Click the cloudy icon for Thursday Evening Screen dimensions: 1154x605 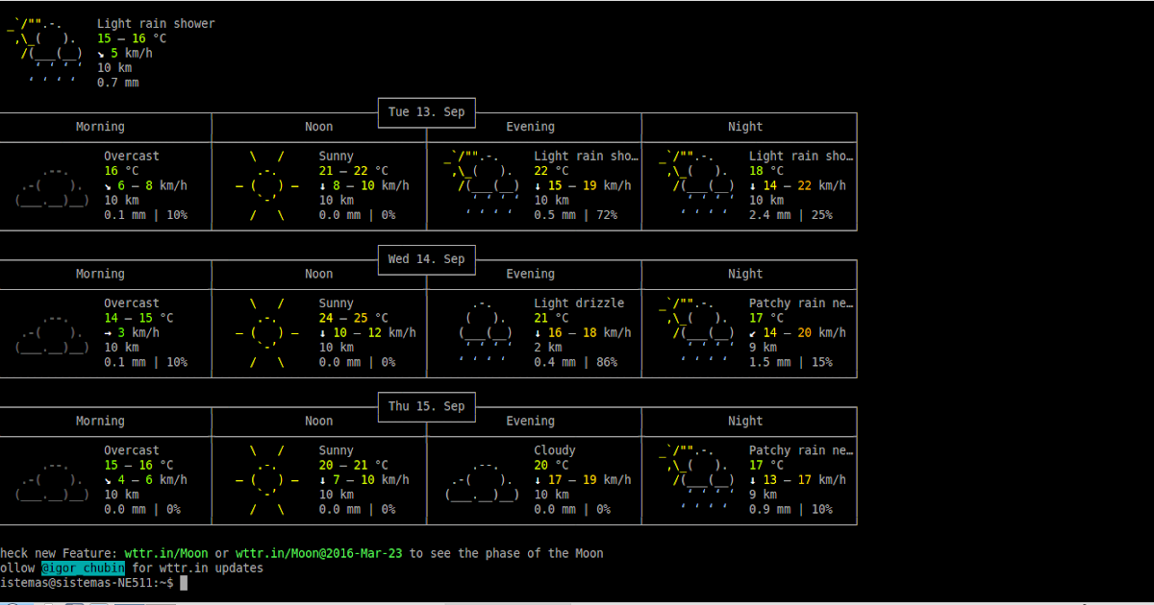[479, 478]
